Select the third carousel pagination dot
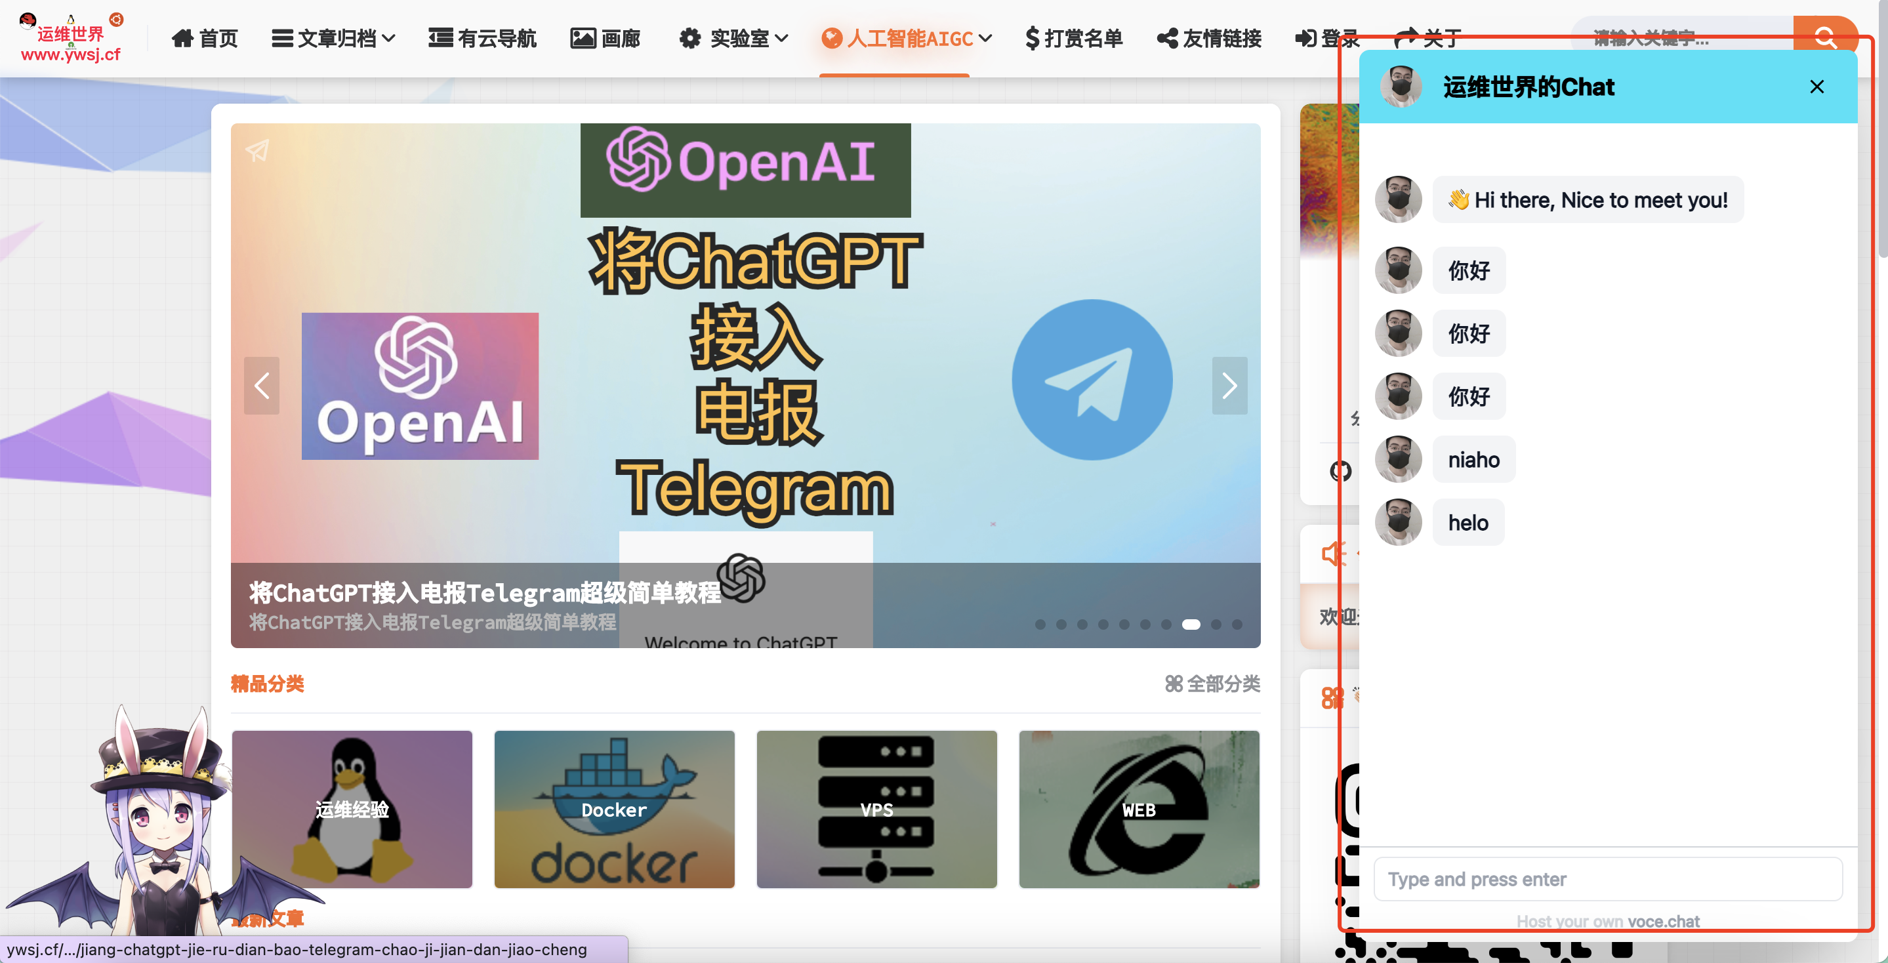This screenshot has height=963, width=1888. 1082,625
